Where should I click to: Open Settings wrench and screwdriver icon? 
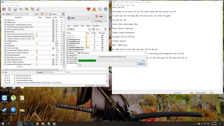click(38, 9)
